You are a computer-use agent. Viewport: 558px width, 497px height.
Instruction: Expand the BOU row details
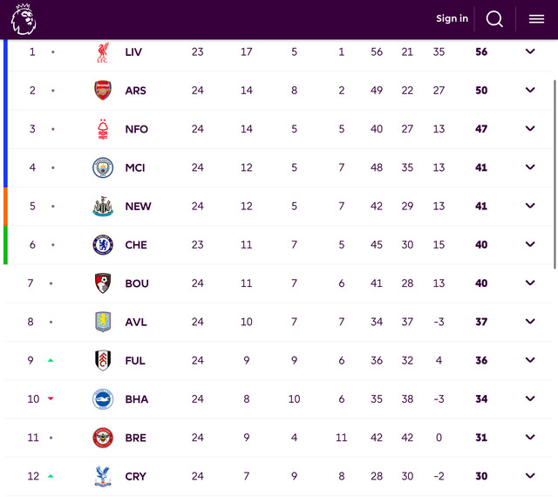click(530, 283)
